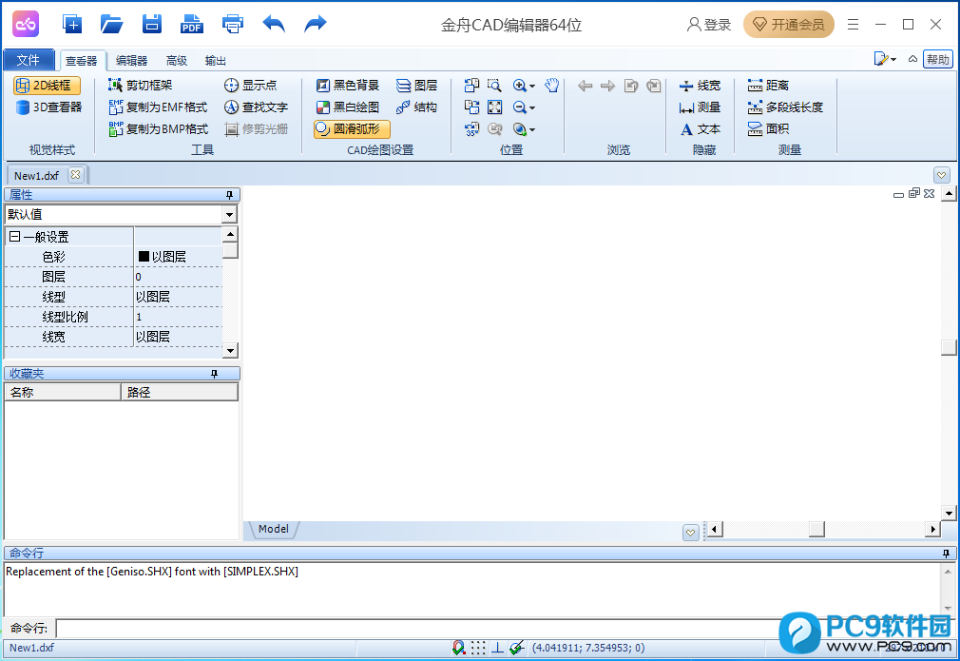The width and height of the screenshot is (960, 661).
Task: Close the New1.dxf document tab
Action: (75, 175)
